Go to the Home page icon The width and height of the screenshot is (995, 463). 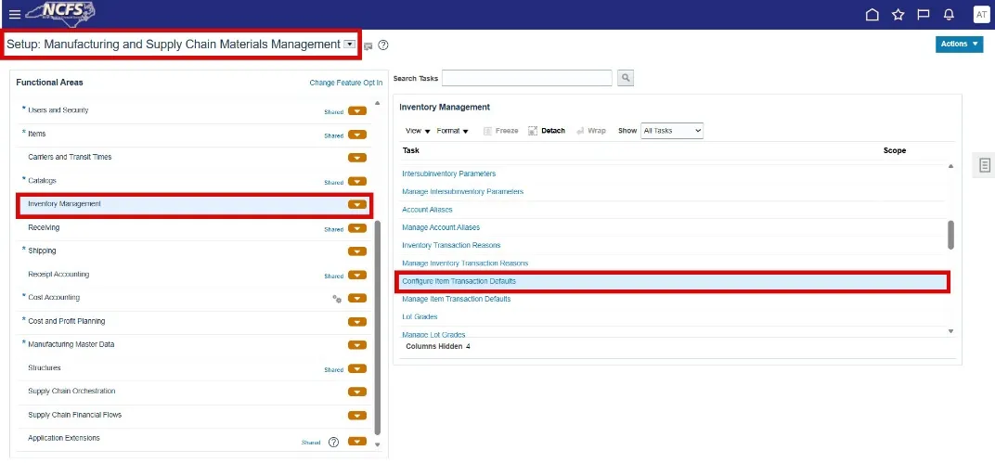tap(872, 14)
